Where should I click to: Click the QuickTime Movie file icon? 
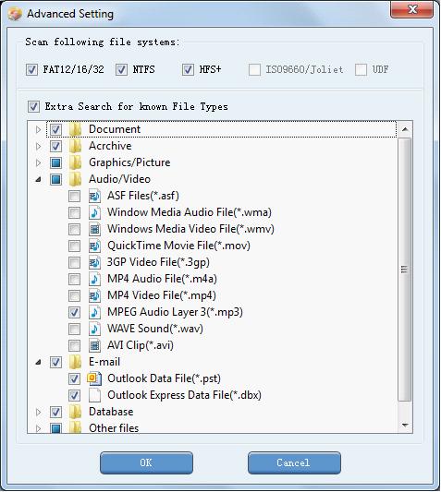pyautogui.click(x=94, y=246)
